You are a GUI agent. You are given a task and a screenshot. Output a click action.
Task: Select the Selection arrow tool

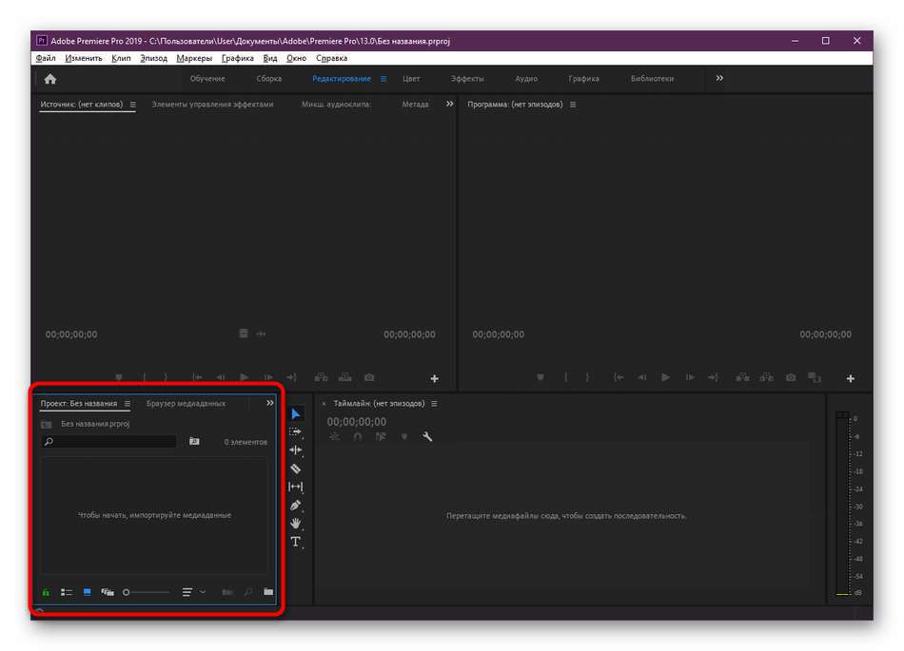pyautogui.click(x=296, y=413)
